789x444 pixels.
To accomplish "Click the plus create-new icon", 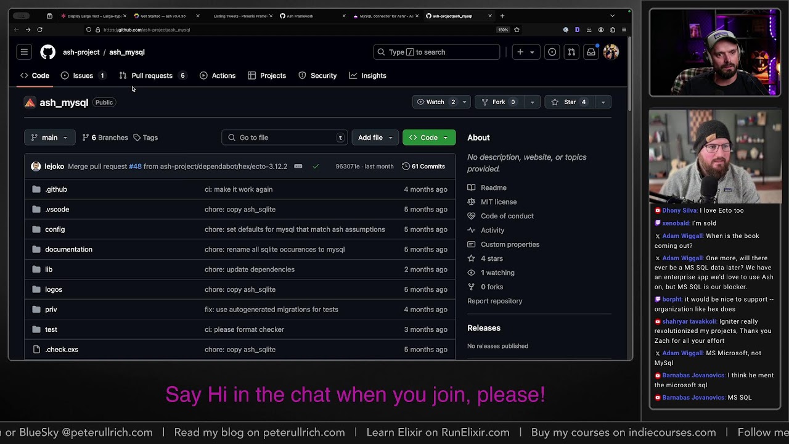I will coord(520,52).
